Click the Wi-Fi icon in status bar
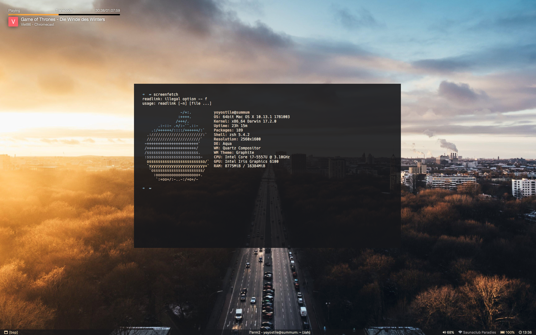The image size is (536, 335). point(460,332)
